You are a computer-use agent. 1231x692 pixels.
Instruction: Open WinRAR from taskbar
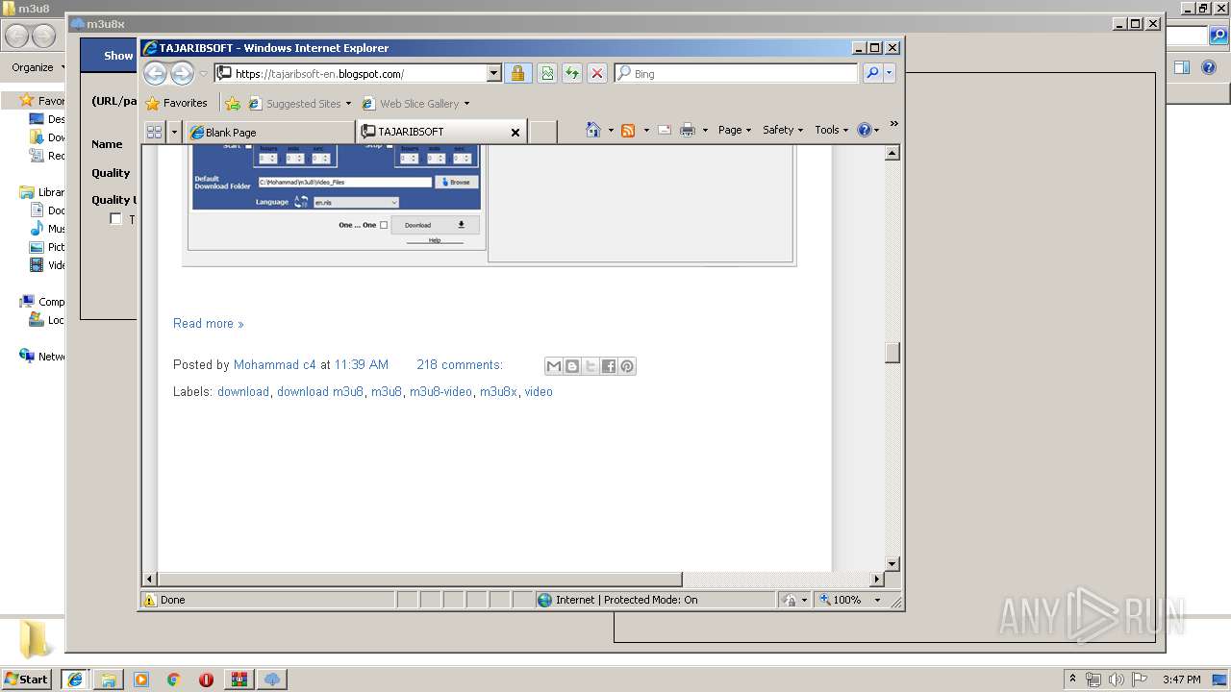(239, 680)
